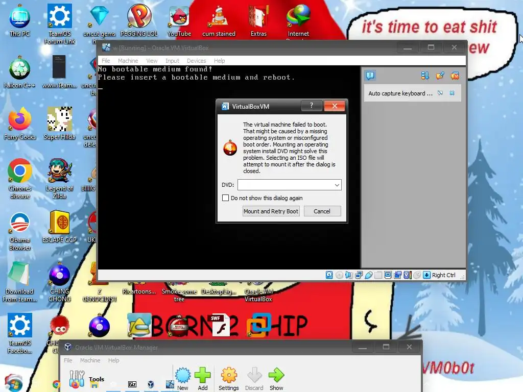The height and width of the screenshot is (392, 523).
Task: Click the display status bar icon
Action: (388, 275)
